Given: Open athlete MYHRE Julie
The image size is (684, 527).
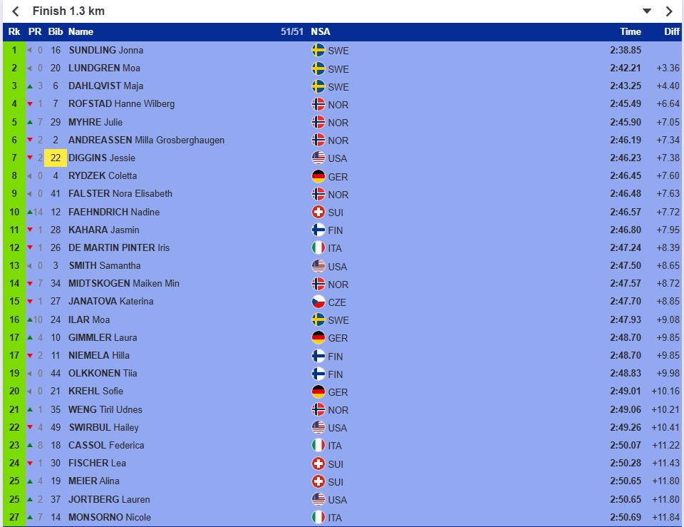Looking at the screenshot, I should coord(95,122).
